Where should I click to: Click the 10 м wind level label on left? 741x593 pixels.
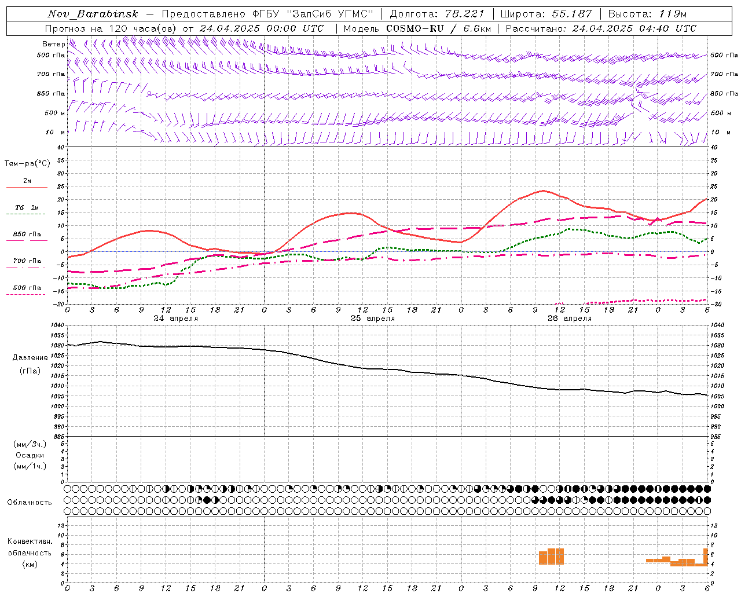point(56,133)
